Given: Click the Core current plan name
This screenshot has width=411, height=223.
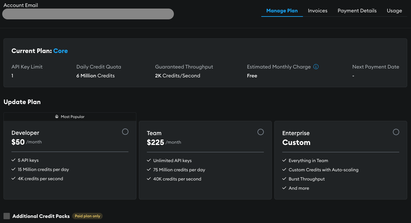Looking at the screenshot, I should coord(60,51).
